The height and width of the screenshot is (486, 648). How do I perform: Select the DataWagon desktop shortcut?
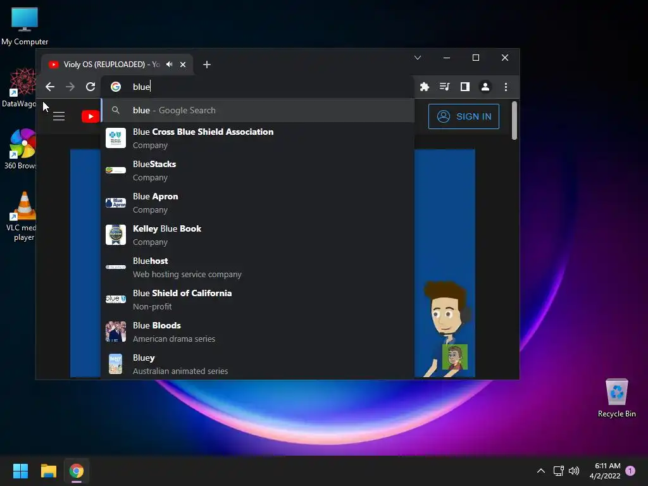(20, 88)
